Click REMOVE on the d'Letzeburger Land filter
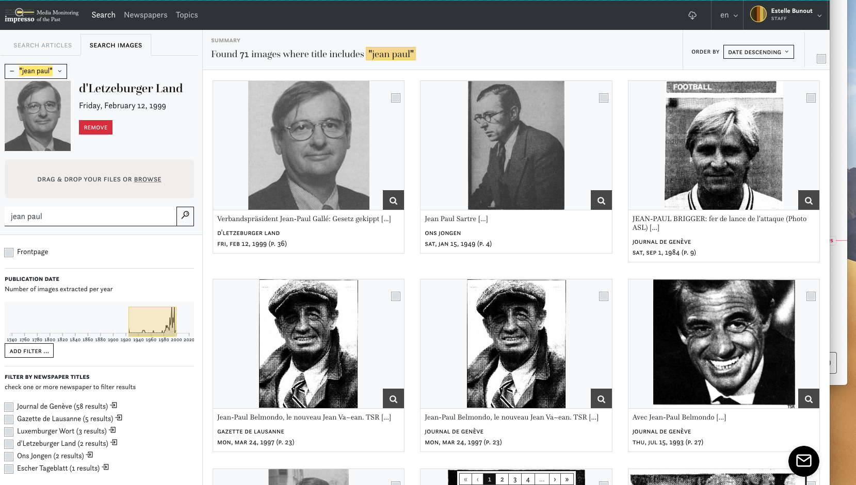This screenshot has width=856, height=485. coord(95,127)
